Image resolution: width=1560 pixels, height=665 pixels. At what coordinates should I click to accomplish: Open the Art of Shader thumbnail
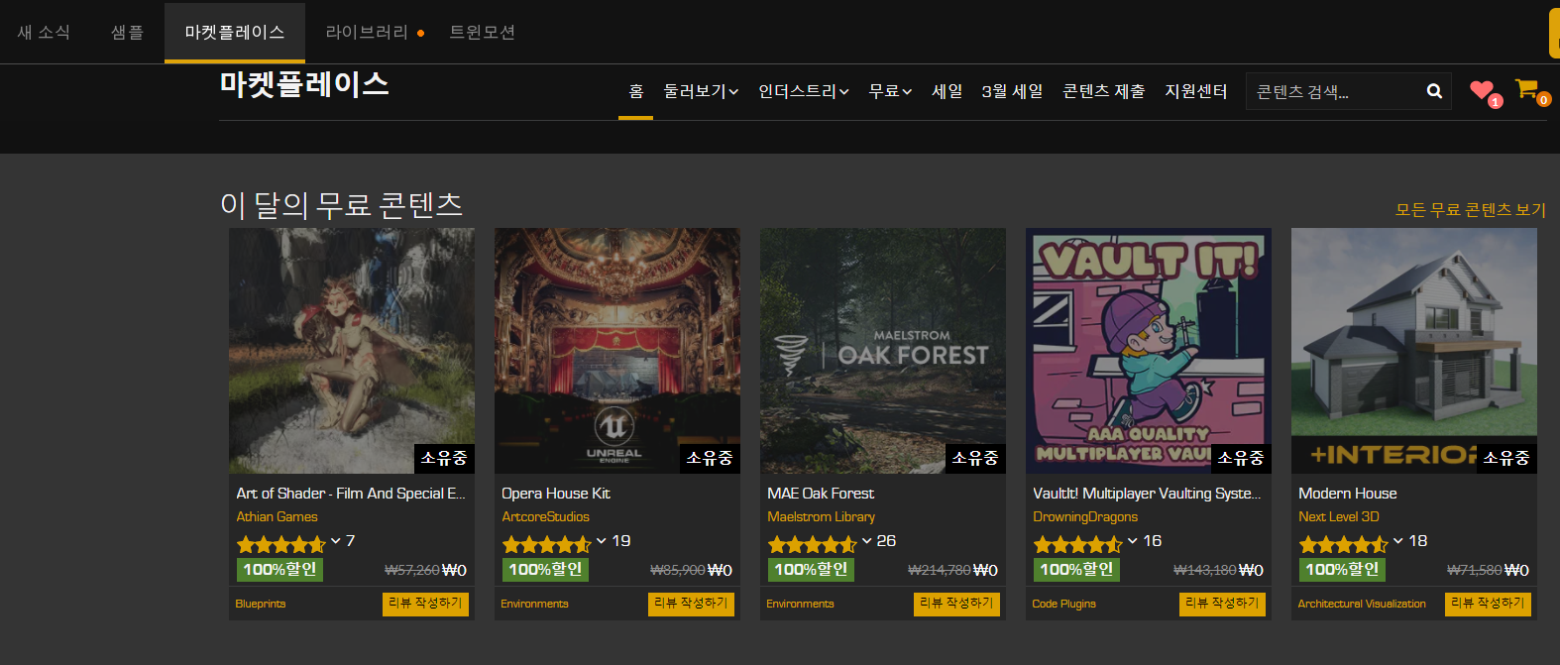tap(352, 351)
